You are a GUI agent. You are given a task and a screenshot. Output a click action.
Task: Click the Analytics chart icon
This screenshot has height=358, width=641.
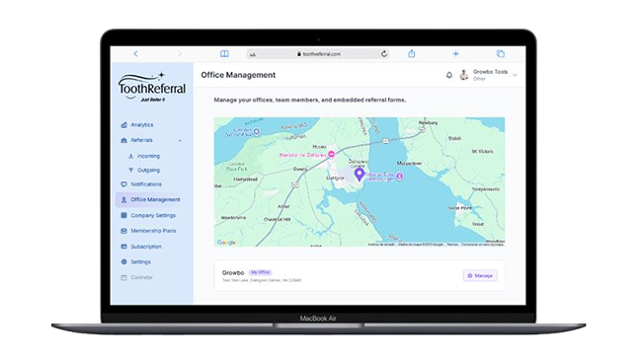(x=123, y=125)
